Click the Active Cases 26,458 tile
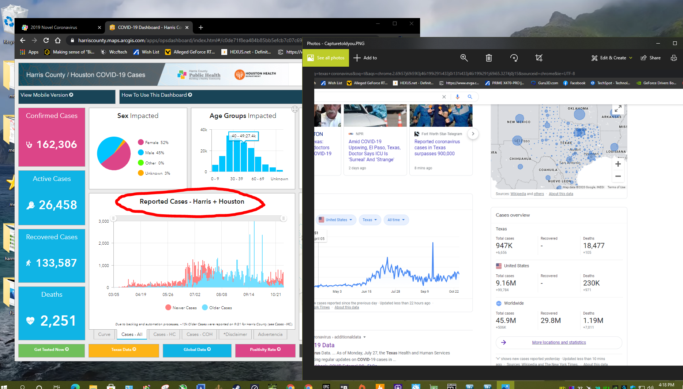 [52, 197]
